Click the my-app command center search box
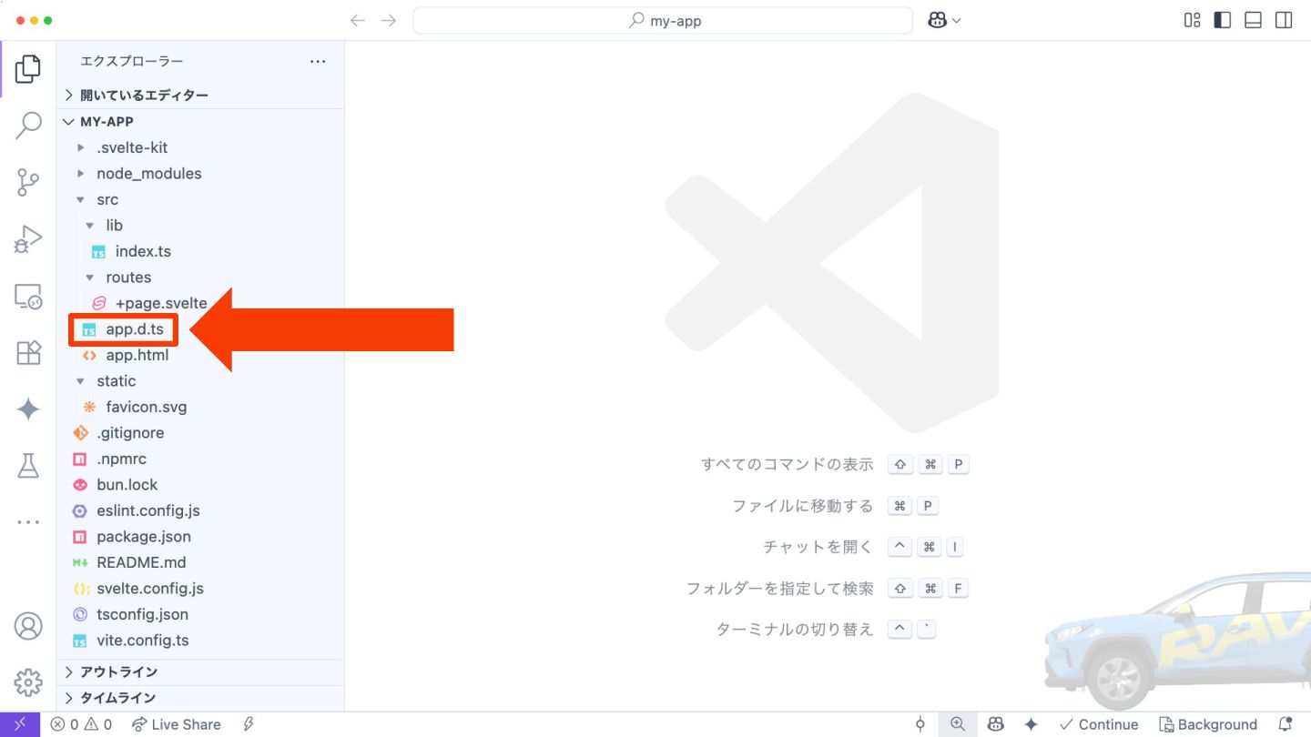This screenshot has width=1311, height=737. [663, 20]
